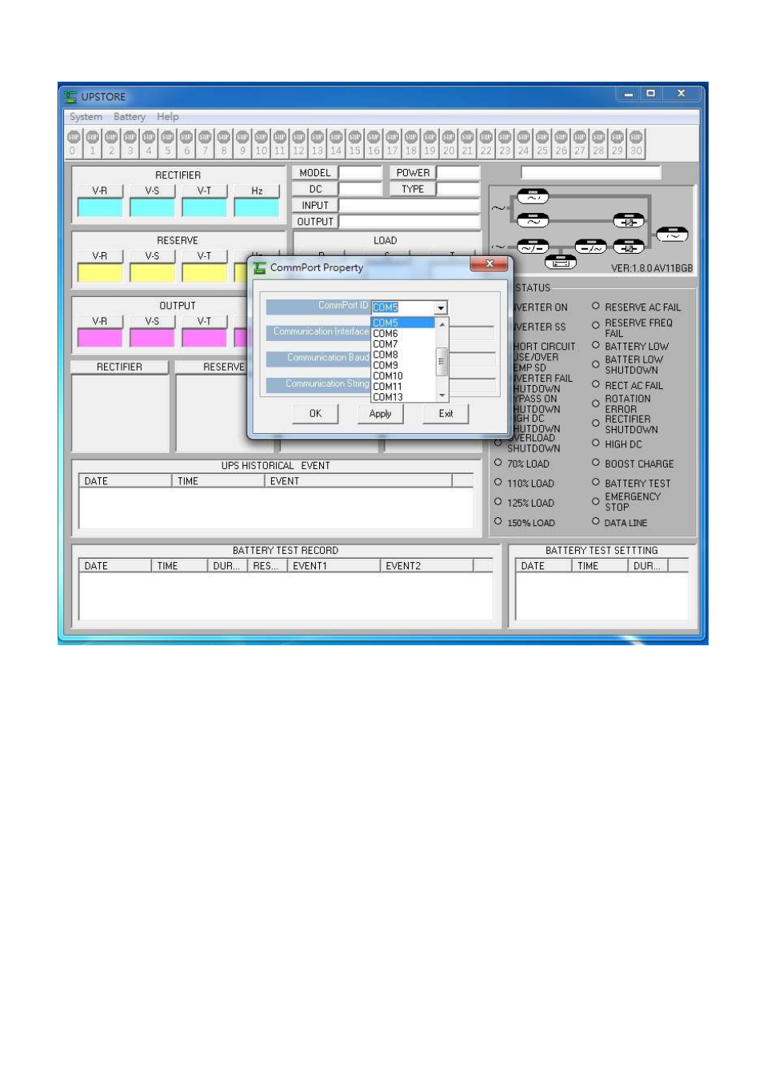Click the port list scrollbar thumb
This screenshot has height=1080, width=763.
(441, 361)
